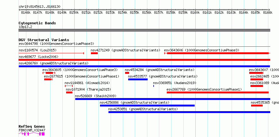Click the nsv4253851 blue variant bar
Screen dimensions: 279x137
pos(189,112)
